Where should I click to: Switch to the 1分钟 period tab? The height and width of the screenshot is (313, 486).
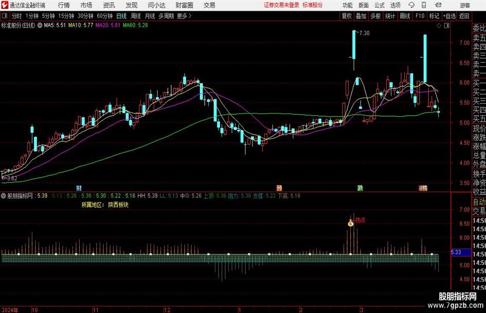pos(32,16)
